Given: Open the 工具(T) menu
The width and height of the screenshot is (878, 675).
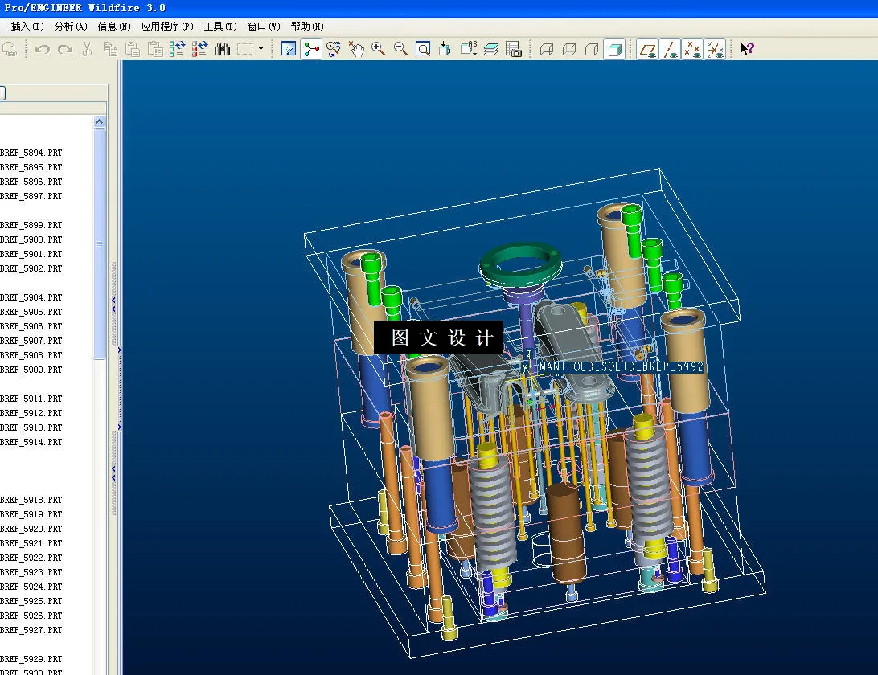Looking at the screenshot, I should 219,27.
